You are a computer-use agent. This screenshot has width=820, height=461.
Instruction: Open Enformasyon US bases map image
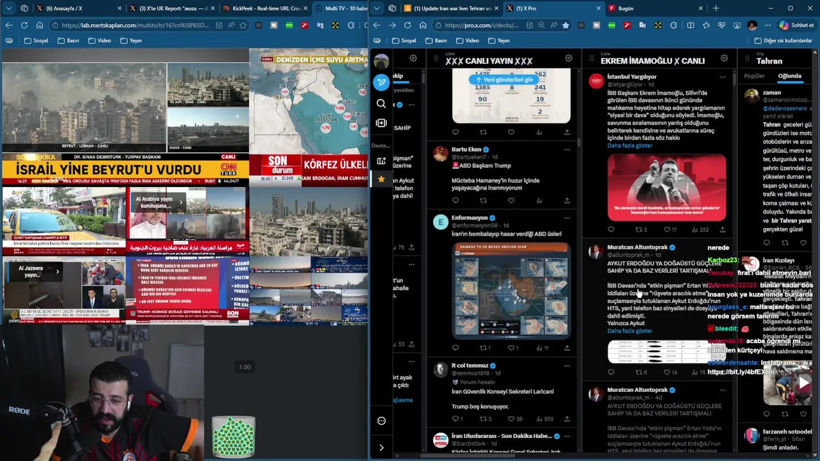click(511, 290)
